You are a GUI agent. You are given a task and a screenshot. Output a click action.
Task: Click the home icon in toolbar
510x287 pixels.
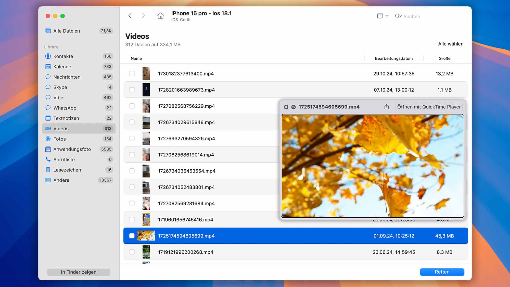click(160, 16)
